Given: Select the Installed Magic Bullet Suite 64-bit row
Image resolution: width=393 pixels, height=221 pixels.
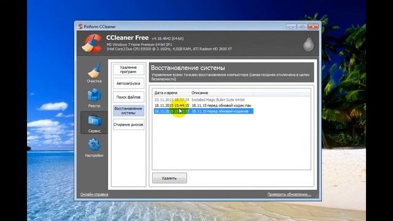Looking at the screenshot, I should pyautogui.click(x=203, y=99).
